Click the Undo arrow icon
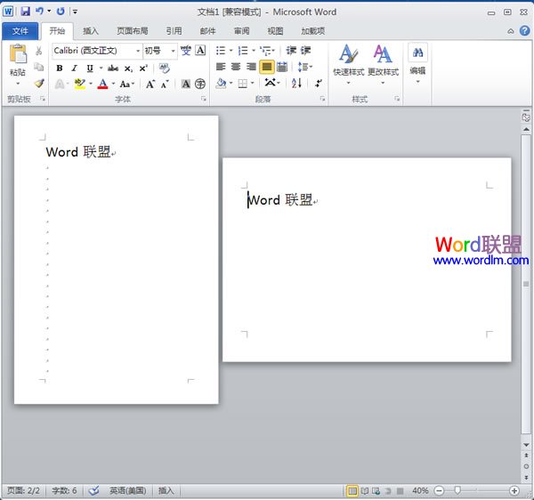The image size is (534, 500). point(40,12)
